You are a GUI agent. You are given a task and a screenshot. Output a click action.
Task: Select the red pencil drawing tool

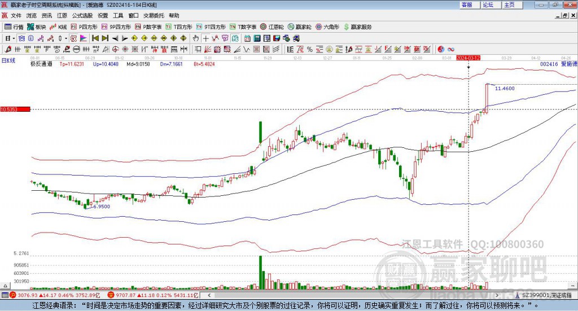pyautogui.click(x=8, y=49)
